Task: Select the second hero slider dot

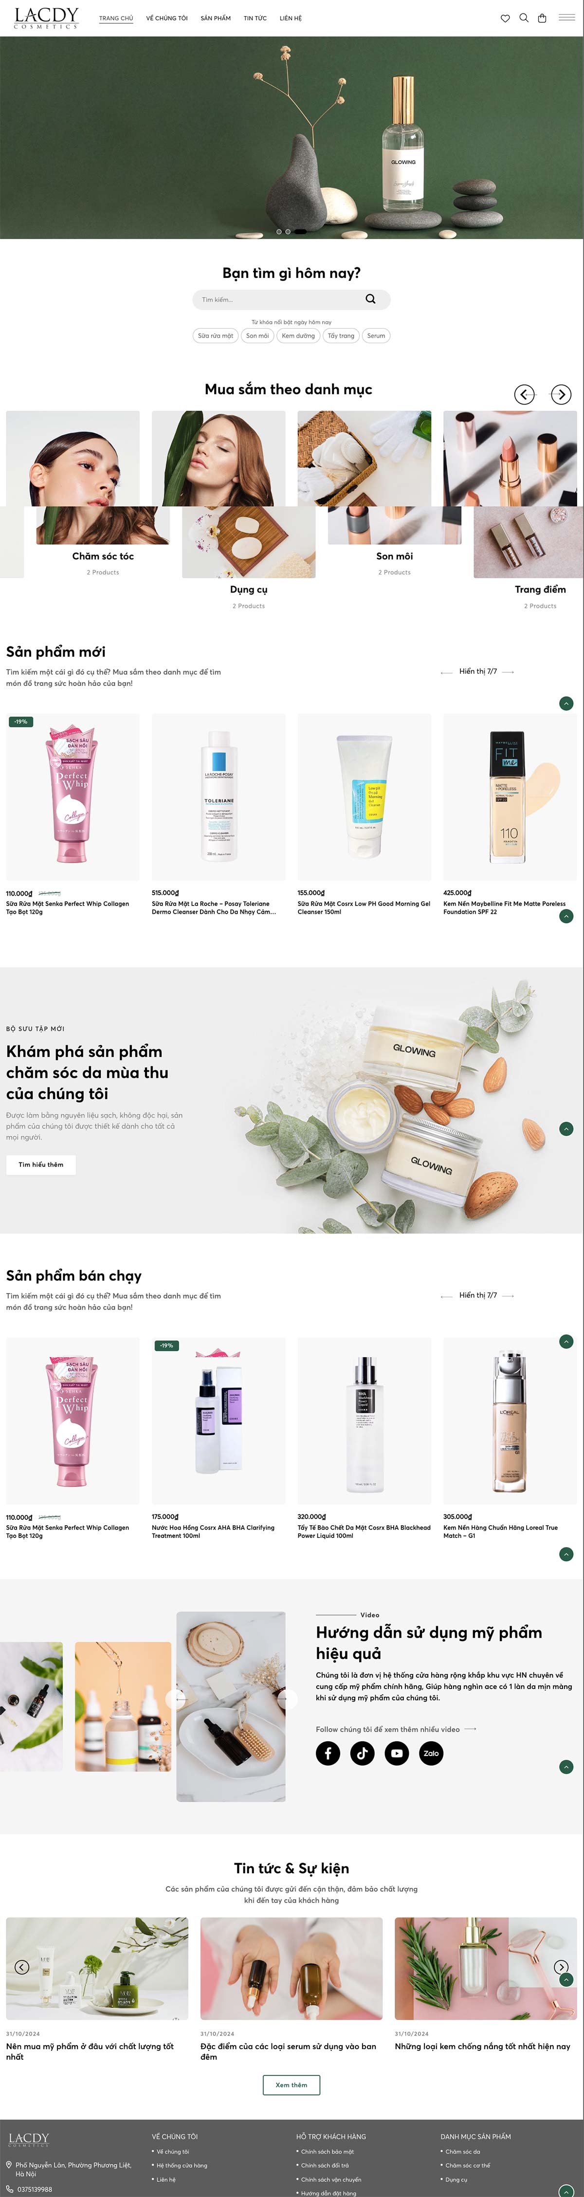Action: [287, 232]
